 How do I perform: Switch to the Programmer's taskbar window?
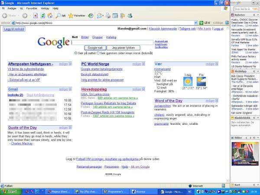click(115, 192)
